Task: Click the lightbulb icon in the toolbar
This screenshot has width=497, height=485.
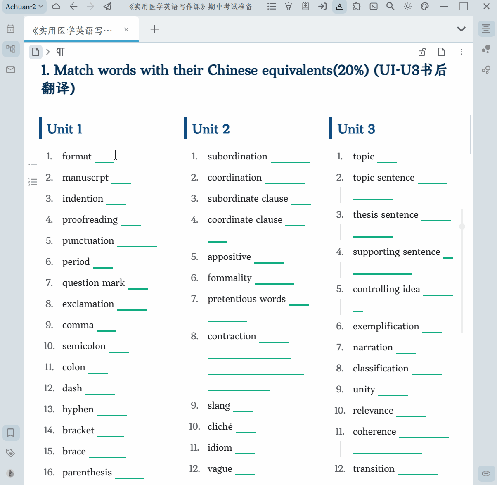Action: [289, 7]
